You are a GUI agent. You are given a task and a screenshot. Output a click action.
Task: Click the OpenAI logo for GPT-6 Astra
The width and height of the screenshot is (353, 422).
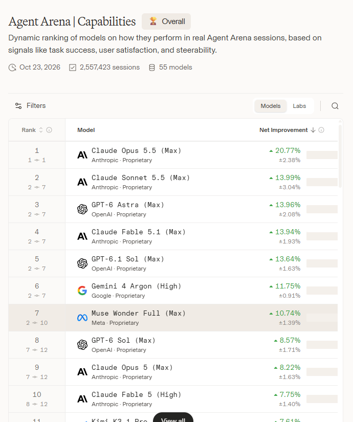(x=82, y=209)
